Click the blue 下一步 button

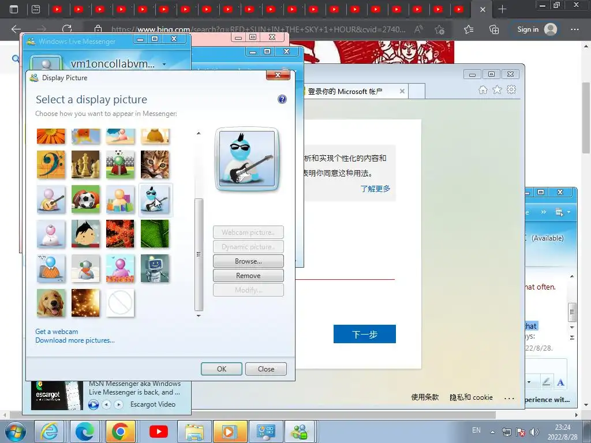click(365, 334)
